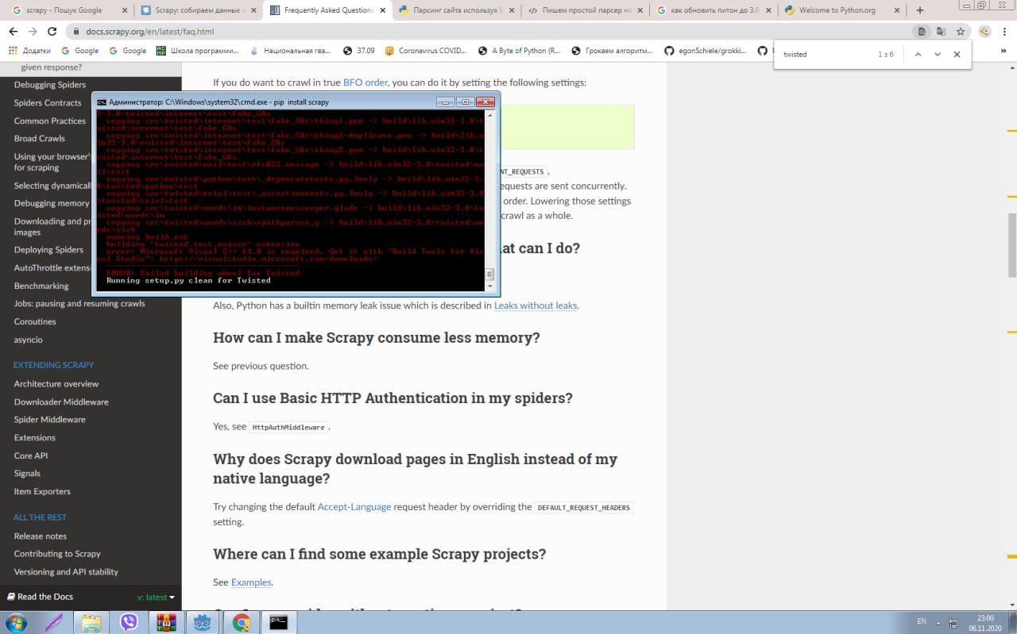Open the Examples link

pos(251,582)
